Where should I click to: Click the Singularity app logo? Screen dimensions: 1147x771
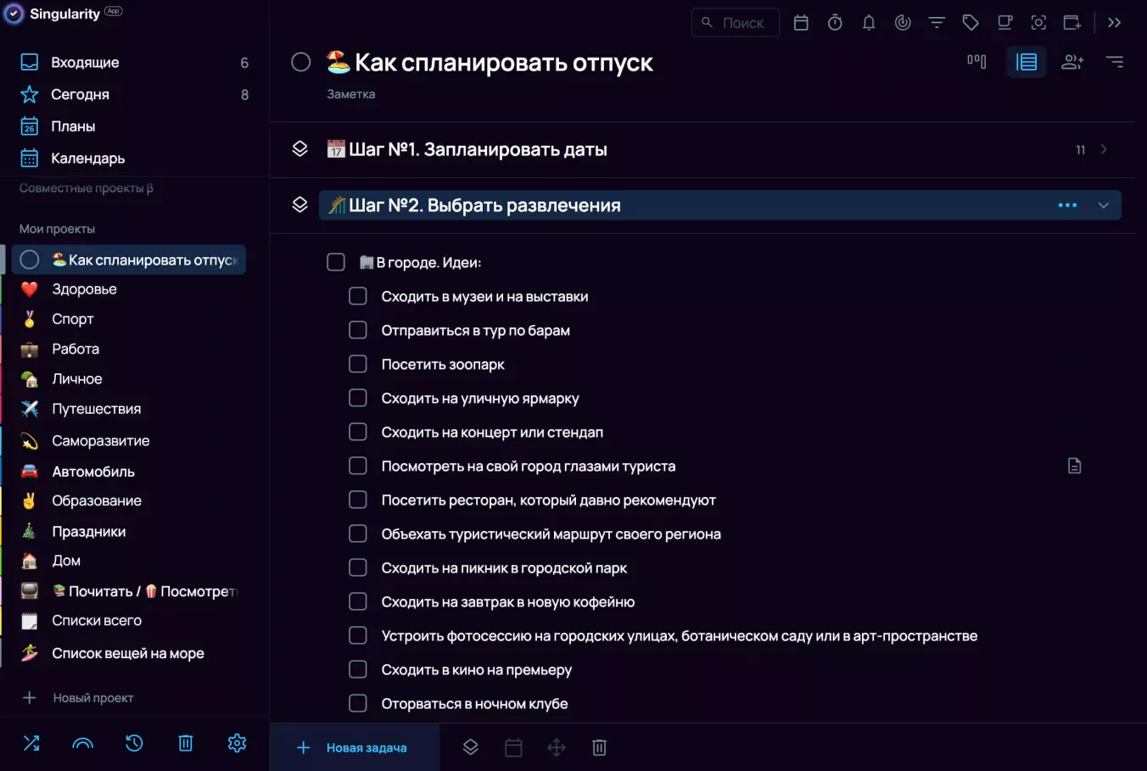coord(14,14)
